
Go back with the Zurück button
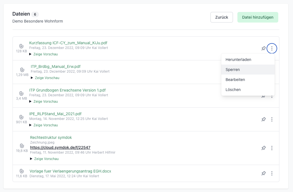tap(222, 17)
